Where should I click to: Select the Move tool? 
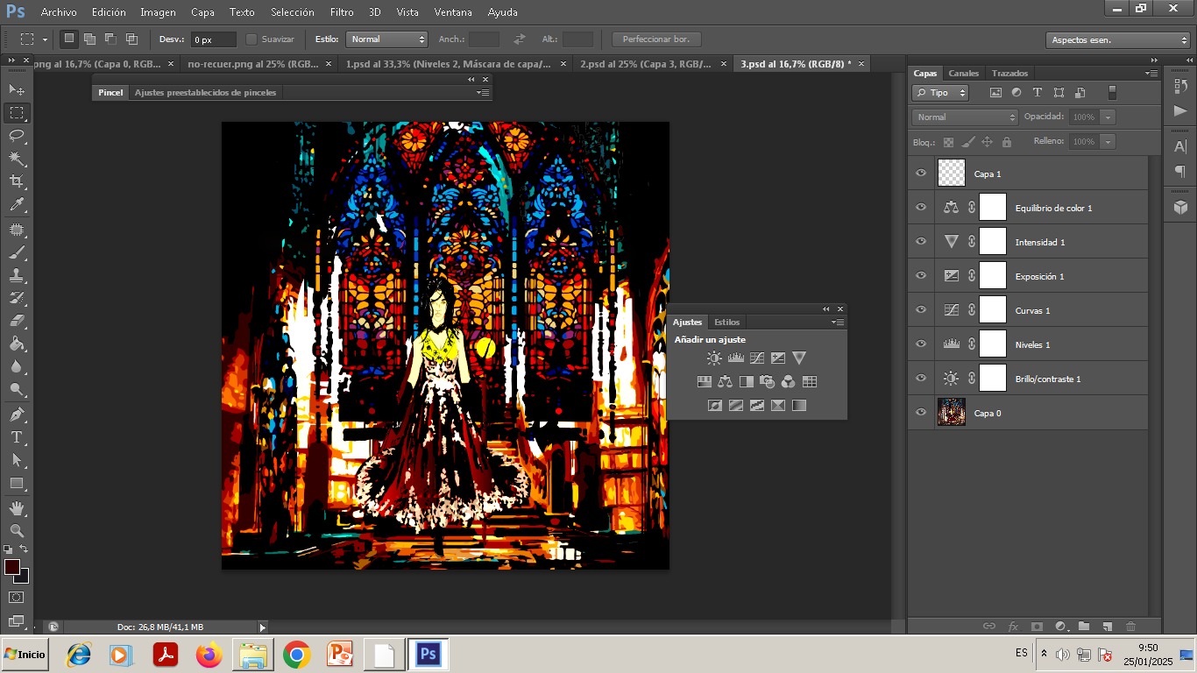tap(17, 89)
